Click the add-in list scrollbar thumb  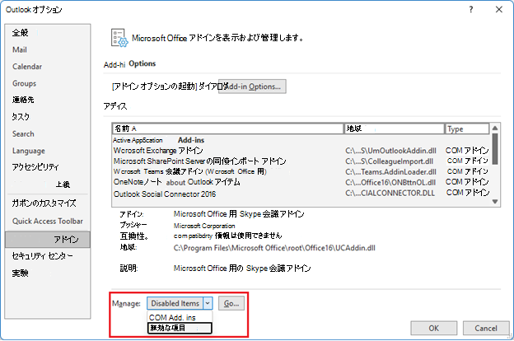(x=495, y=148)
